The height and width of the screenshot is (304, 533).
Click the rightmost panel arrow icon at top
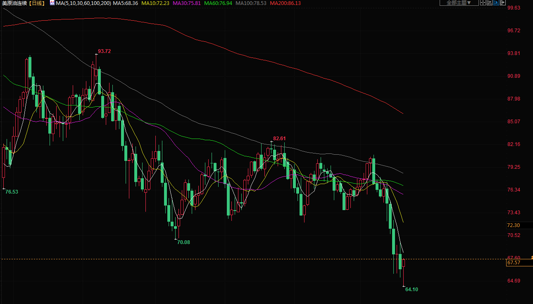point(503,2)
